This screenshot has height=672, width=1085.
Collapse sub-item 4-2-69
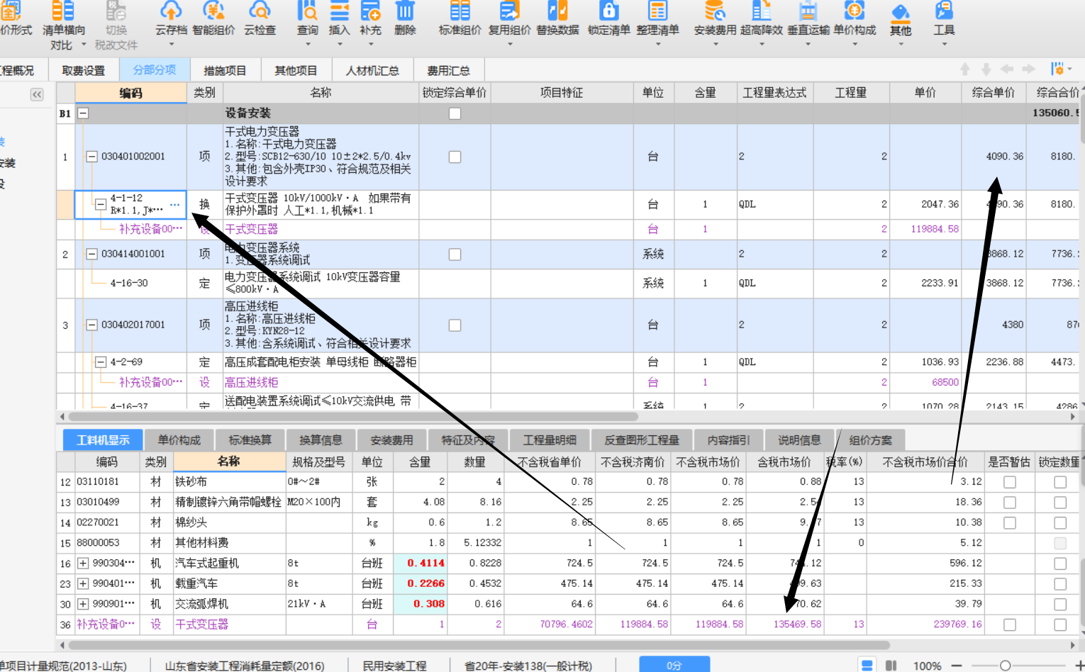click(x=101, y=362)
